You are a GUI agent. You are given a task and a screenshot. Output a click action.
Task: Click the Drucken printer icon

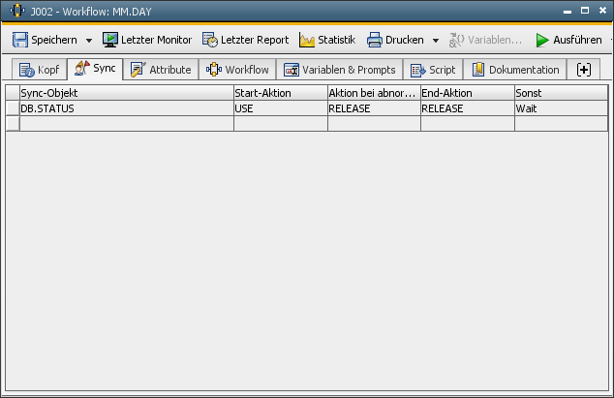[374, 40]
